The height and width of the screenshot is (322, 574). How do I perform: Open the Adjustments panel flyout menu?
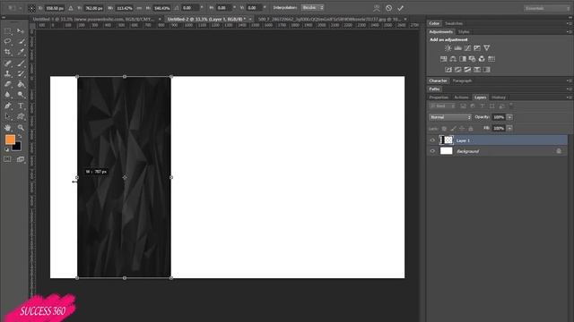click(569, 32)
